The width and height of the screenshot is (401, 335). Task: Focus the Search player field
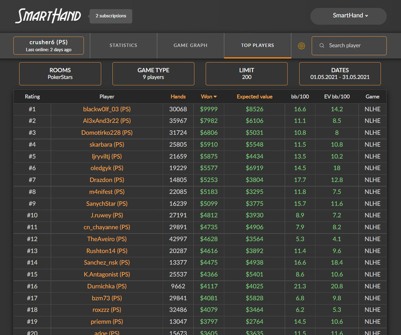click(x=349, y=45)
